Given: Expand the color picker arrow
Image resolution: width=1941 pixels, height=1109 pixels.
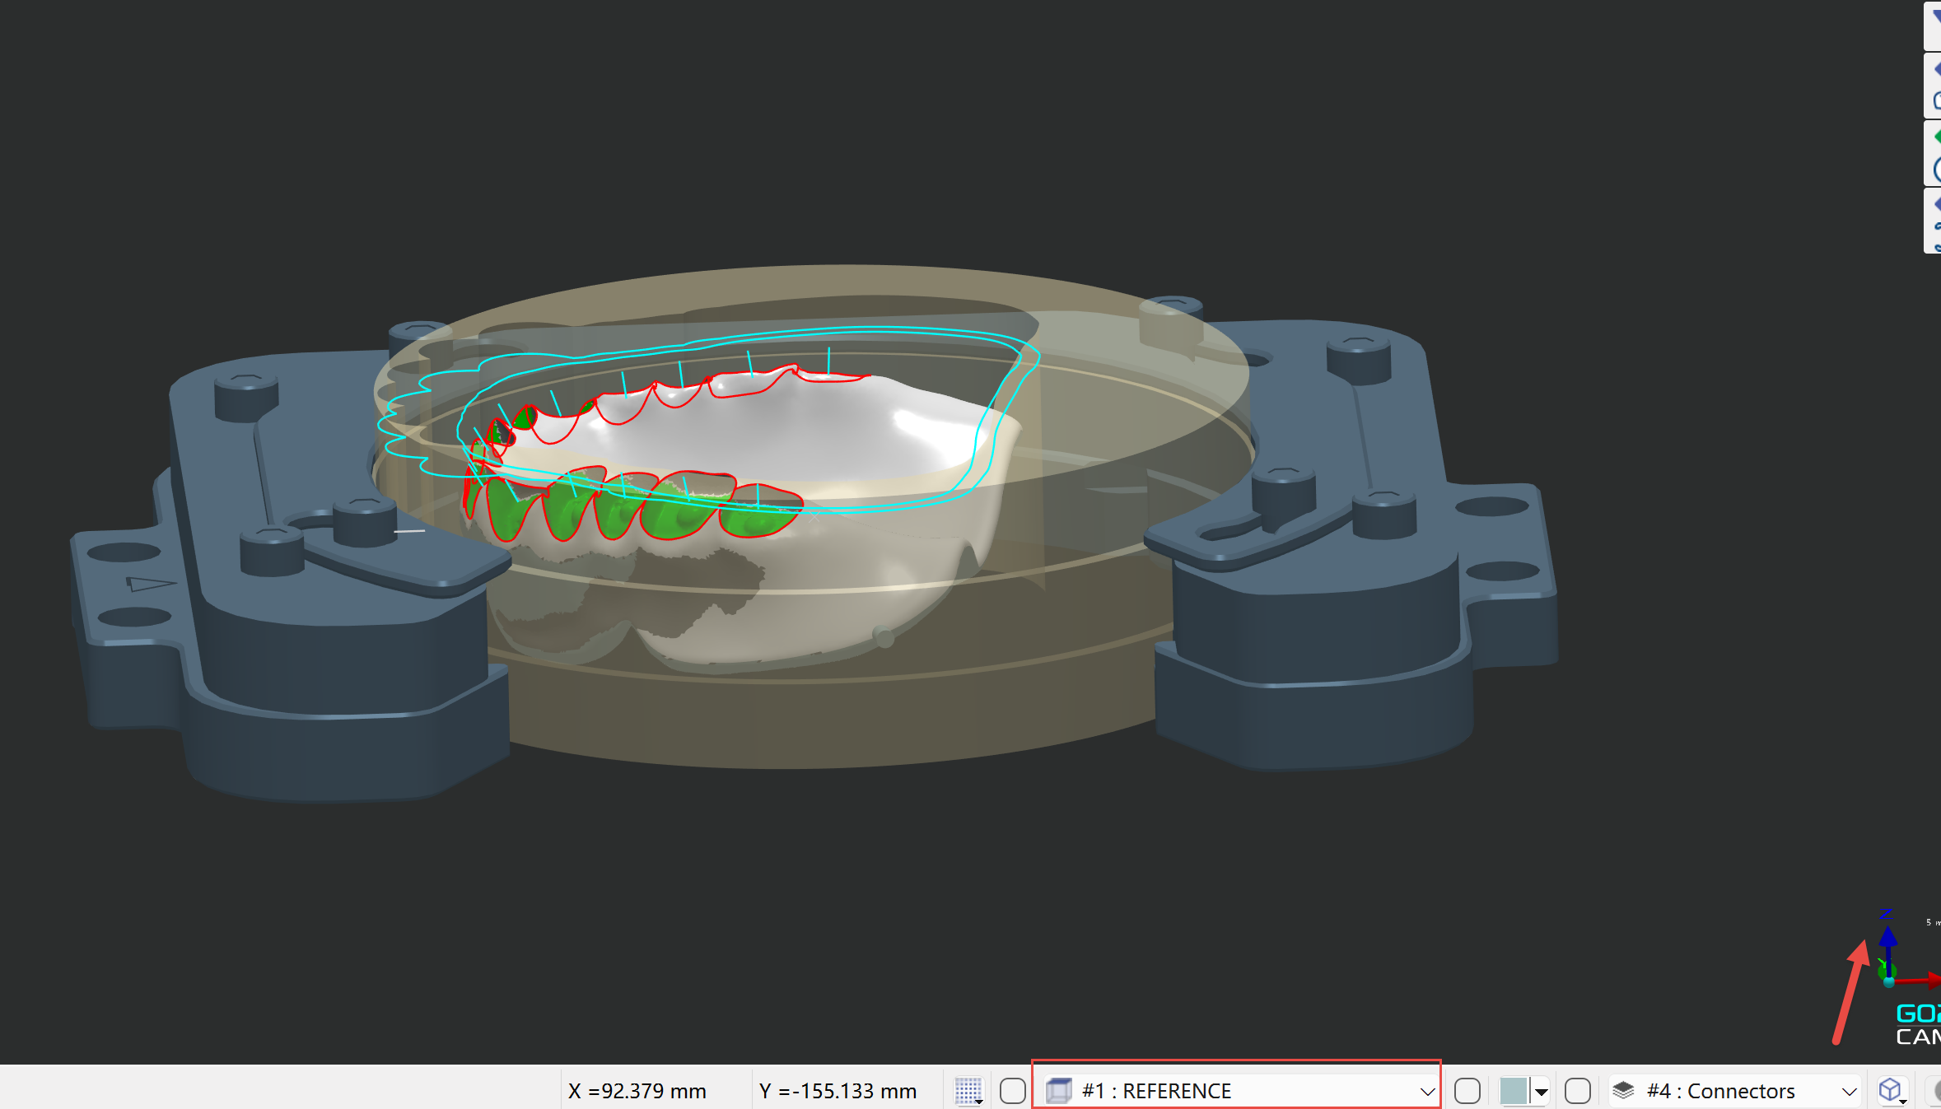Looking at the screenshot, I should click(x=1541, y=1092).
